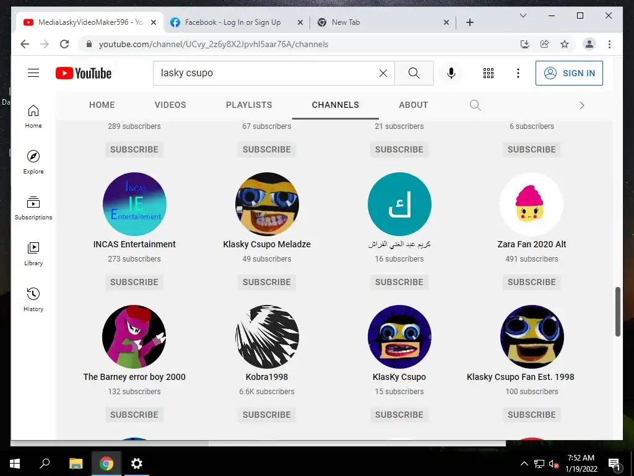The height and width of the screenshot is (476, 634).
Task: Select the channel VIDEOS tab
Action: 170,105
